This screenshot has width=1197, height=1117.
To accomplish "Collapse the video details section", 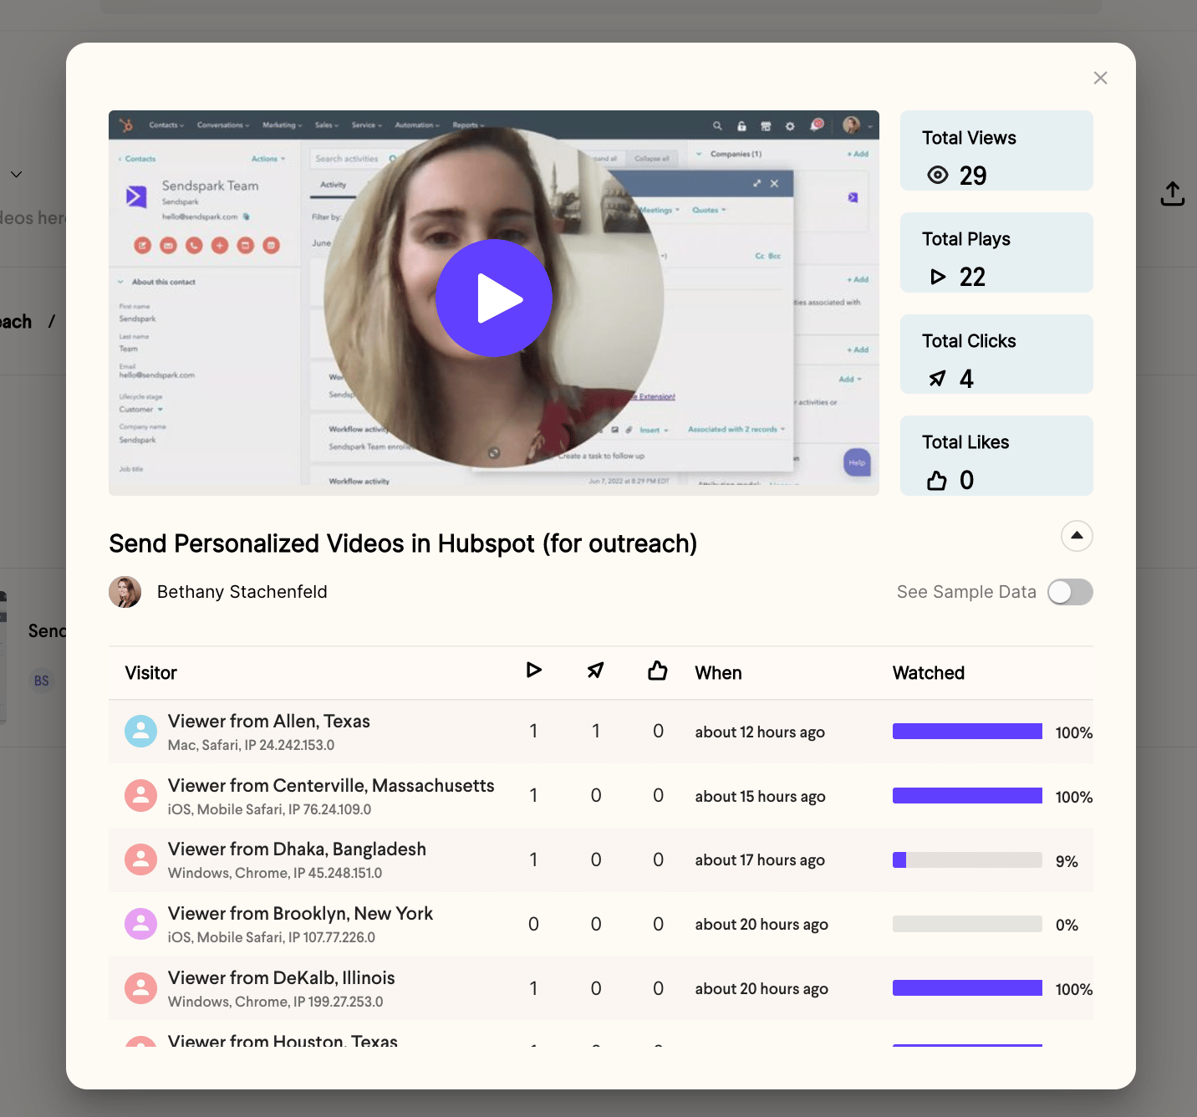I will point(1077,536).
